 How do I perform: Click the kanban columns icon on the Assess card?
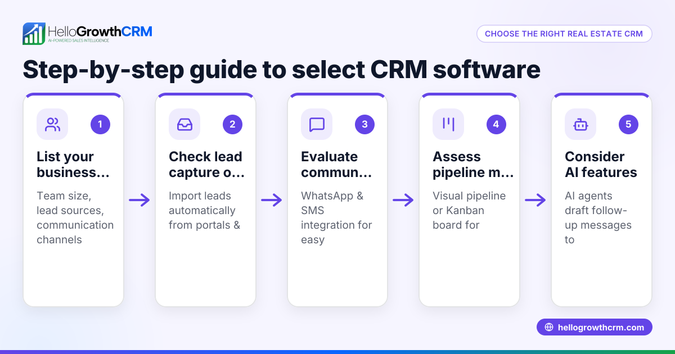pyautogui.click(x=448, y=124)
